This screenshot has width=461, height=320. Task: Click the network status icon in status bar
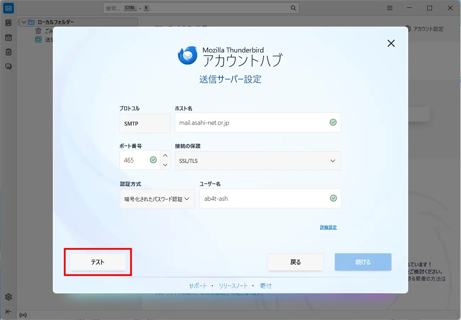(23, 315)
